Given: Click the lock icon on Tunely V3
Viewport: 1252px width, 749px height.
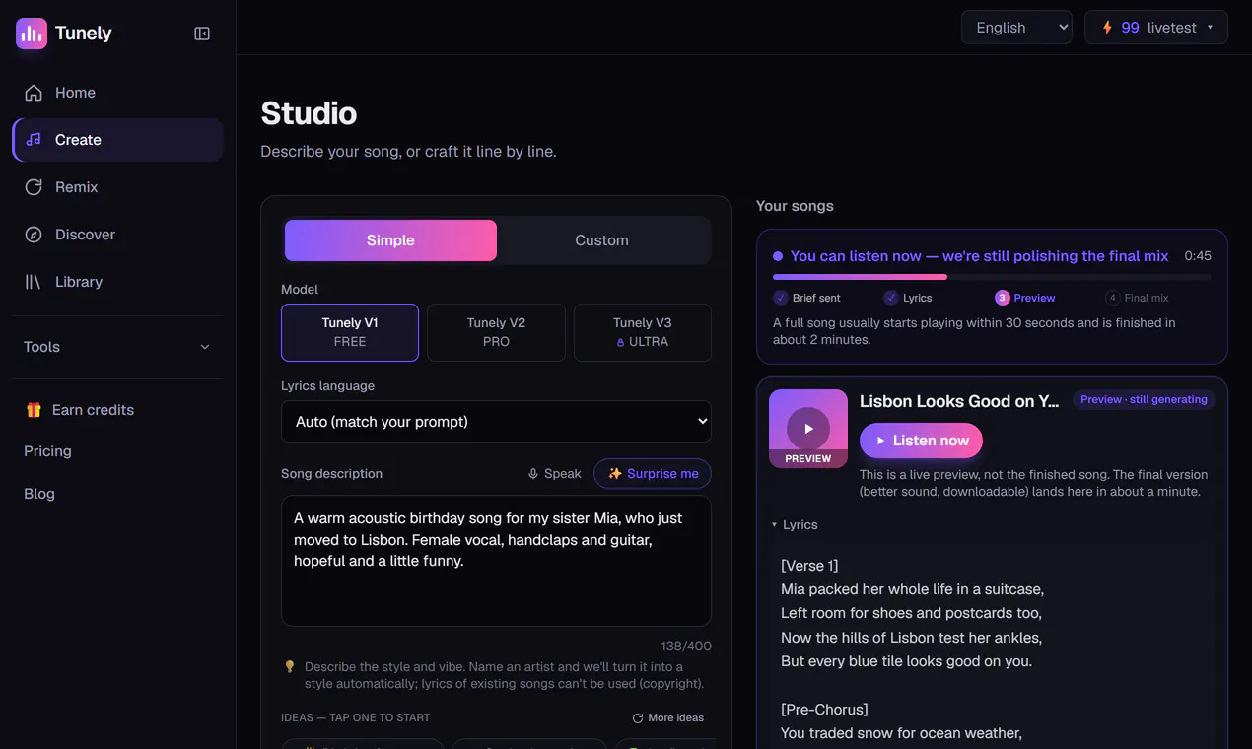Looking at the screenshot, I should click(620, 342).
